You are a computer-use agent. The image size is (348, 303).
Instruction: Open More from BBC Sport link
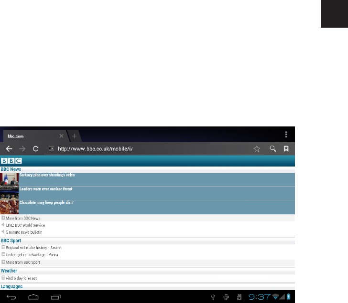23,262
